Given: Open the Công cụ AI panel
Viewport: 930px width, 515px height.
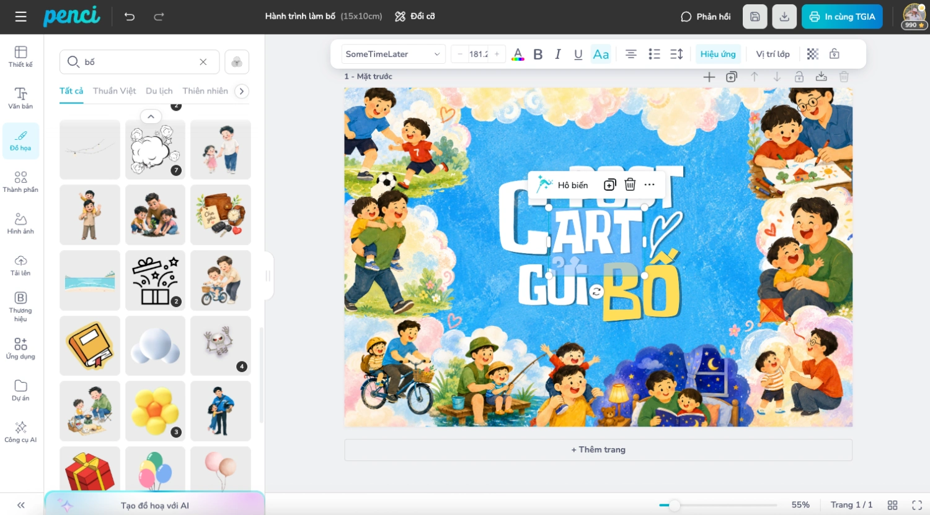Looking at the screenshot, I should (20, 431).
